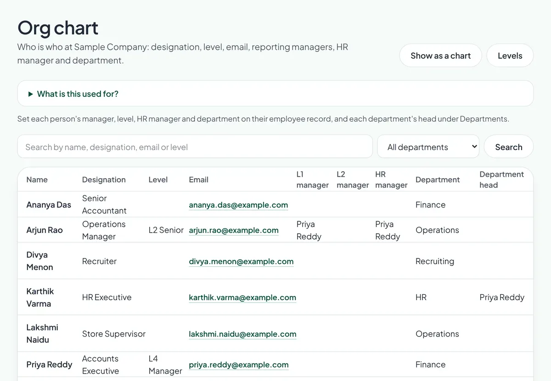The height and width of the screenshot is (381, 551).
Task: Click the HR Executive designation cell
Action: (107, 297)
